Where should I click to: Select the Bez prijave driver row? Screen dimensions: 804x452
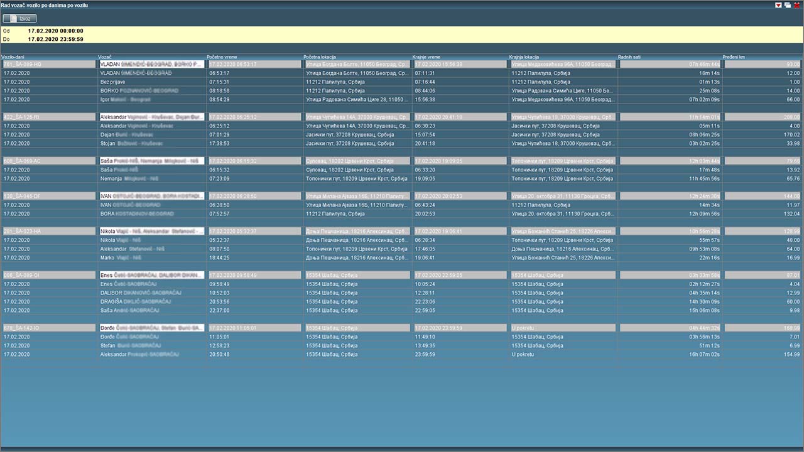coord(114,82)
